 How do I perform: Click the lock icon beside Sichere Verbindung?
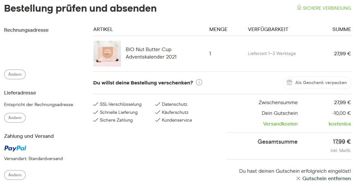click(299, 8)
